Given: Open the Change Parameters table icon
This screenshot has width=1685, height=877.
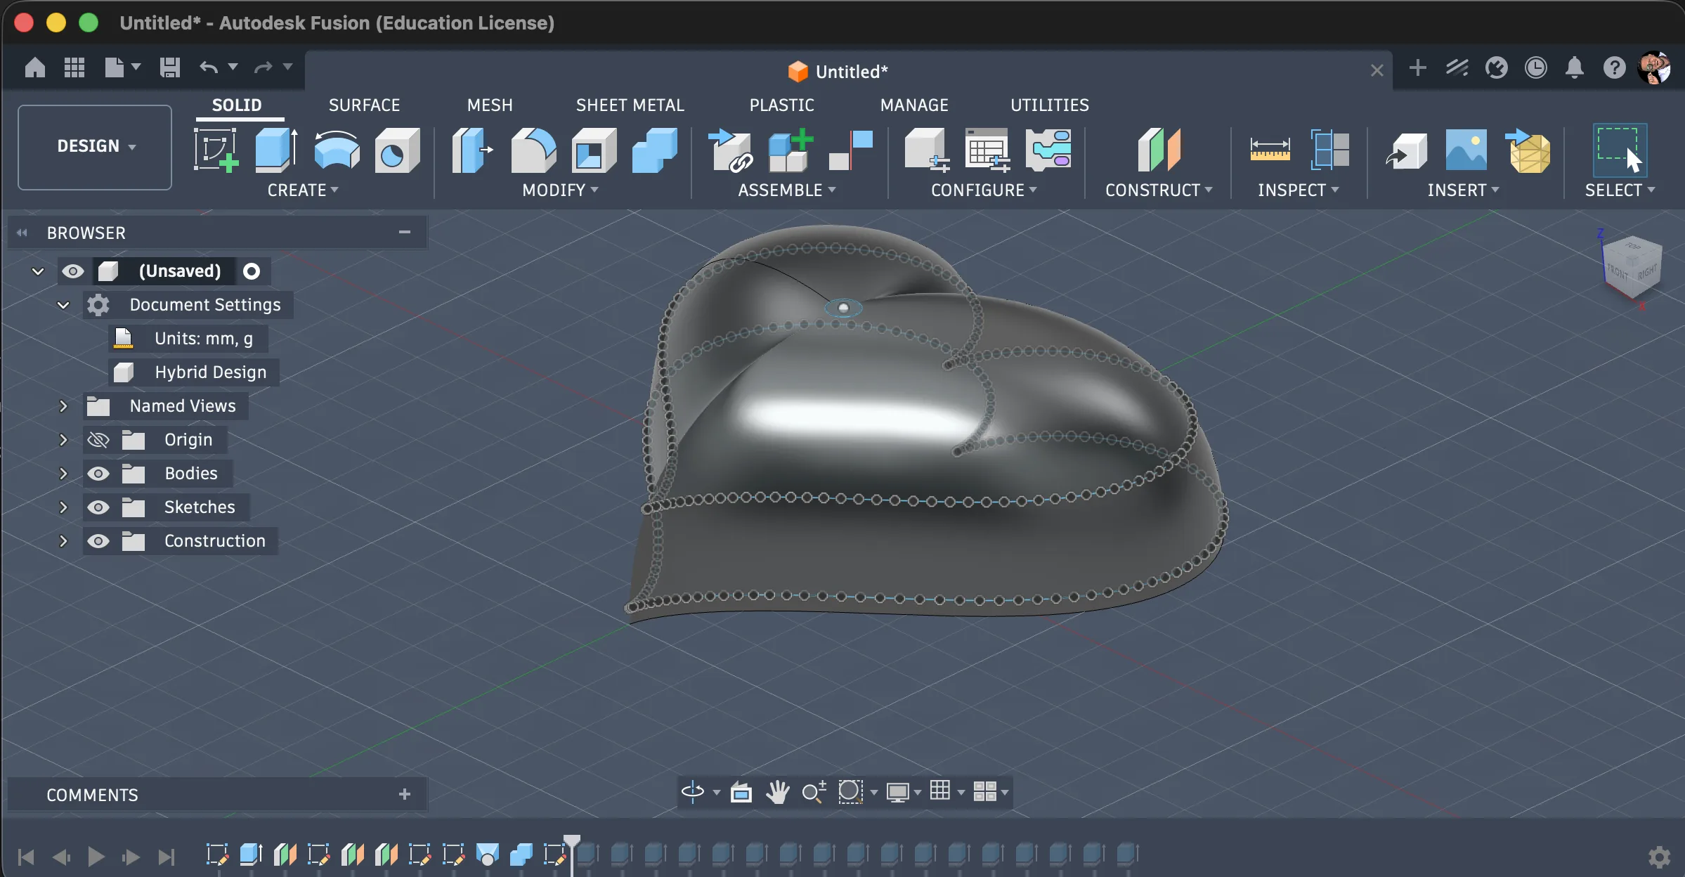Looking at the screenshot, I should tap(987, 150).
